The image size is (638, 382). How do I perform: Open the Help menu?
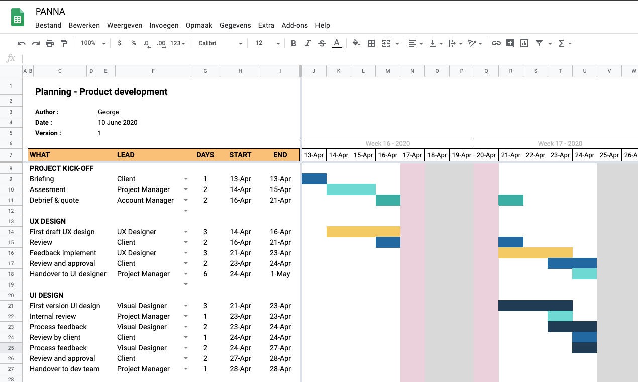click(323, 25)
